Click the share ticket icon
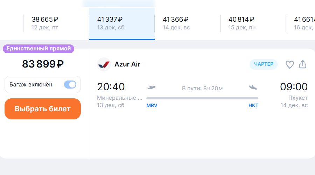The image size is (315, 175). 303,64
